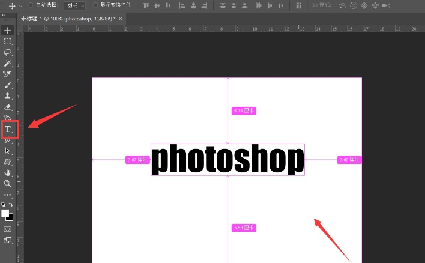Select the Eraser tool
This screenshot has height=263, width=425.
8,107
